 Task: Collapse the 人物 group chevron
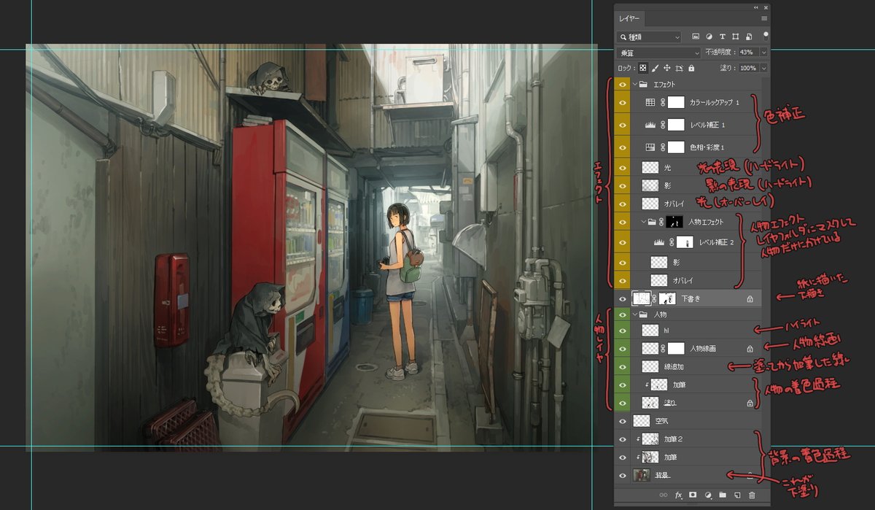[x=634, y=314]
